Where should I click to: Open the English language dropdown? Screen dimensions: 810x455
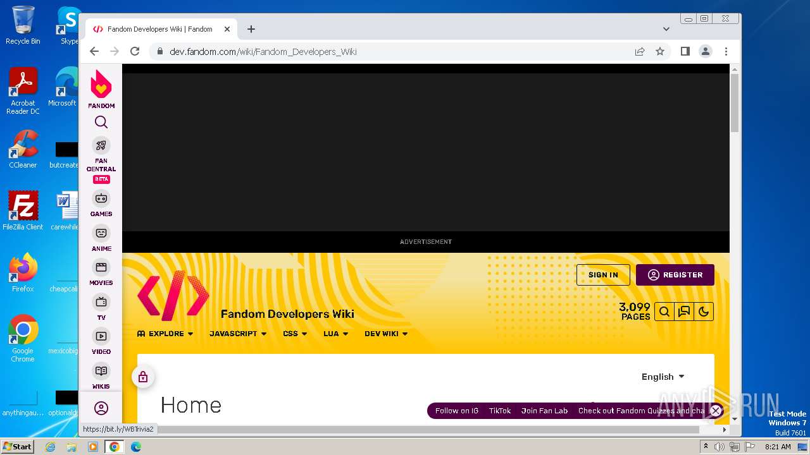663,377
